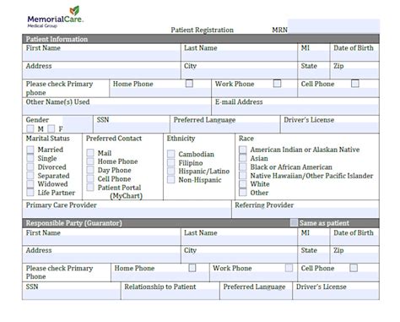This screenshot has height=322, width=400.
Task: Click the patient Preferred Language field
Action: click(225, 128)
